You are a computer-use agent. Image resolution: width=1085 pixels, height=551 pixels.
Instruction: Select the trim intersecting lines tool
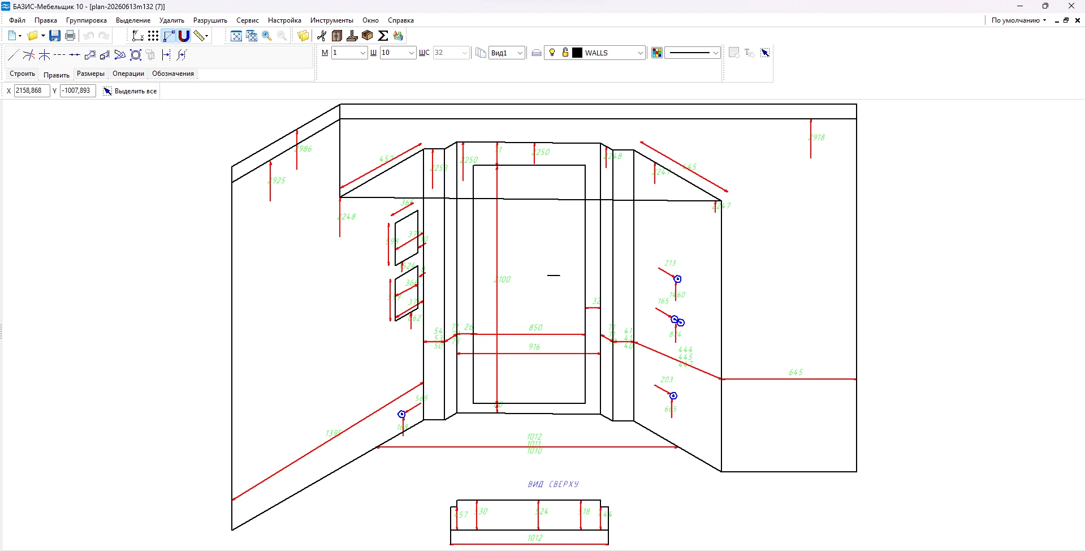[x=29, y=55]
